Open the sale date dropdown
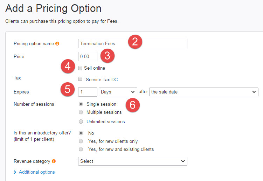The width and height of the screenshot is (263, 181). pyautogui.click(x=203, y=92)
